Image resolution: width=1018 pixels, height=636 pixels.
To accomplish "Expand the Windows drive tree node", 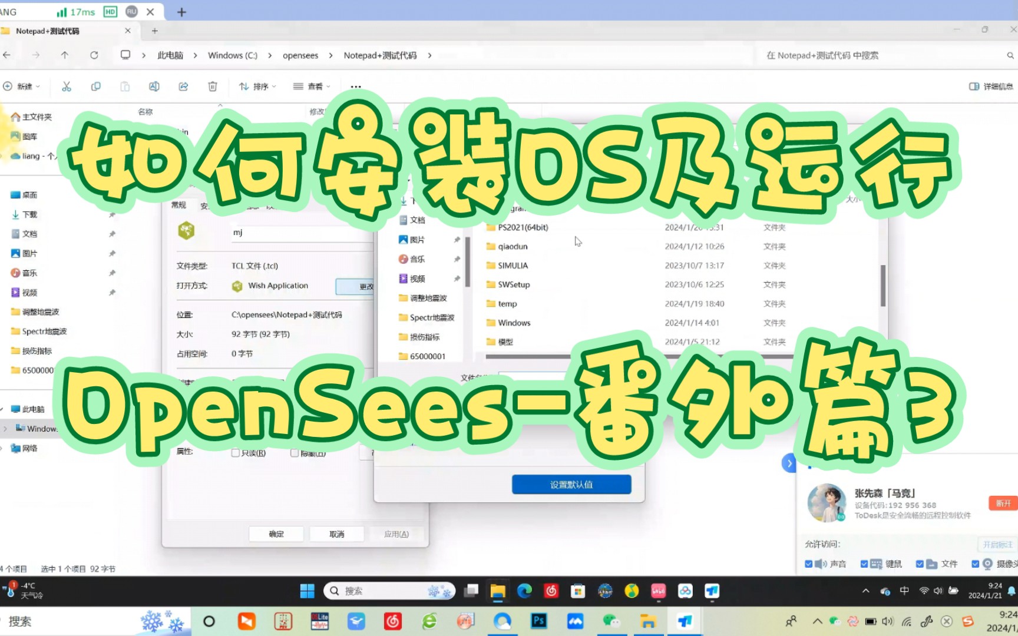I will click(5, 429).
